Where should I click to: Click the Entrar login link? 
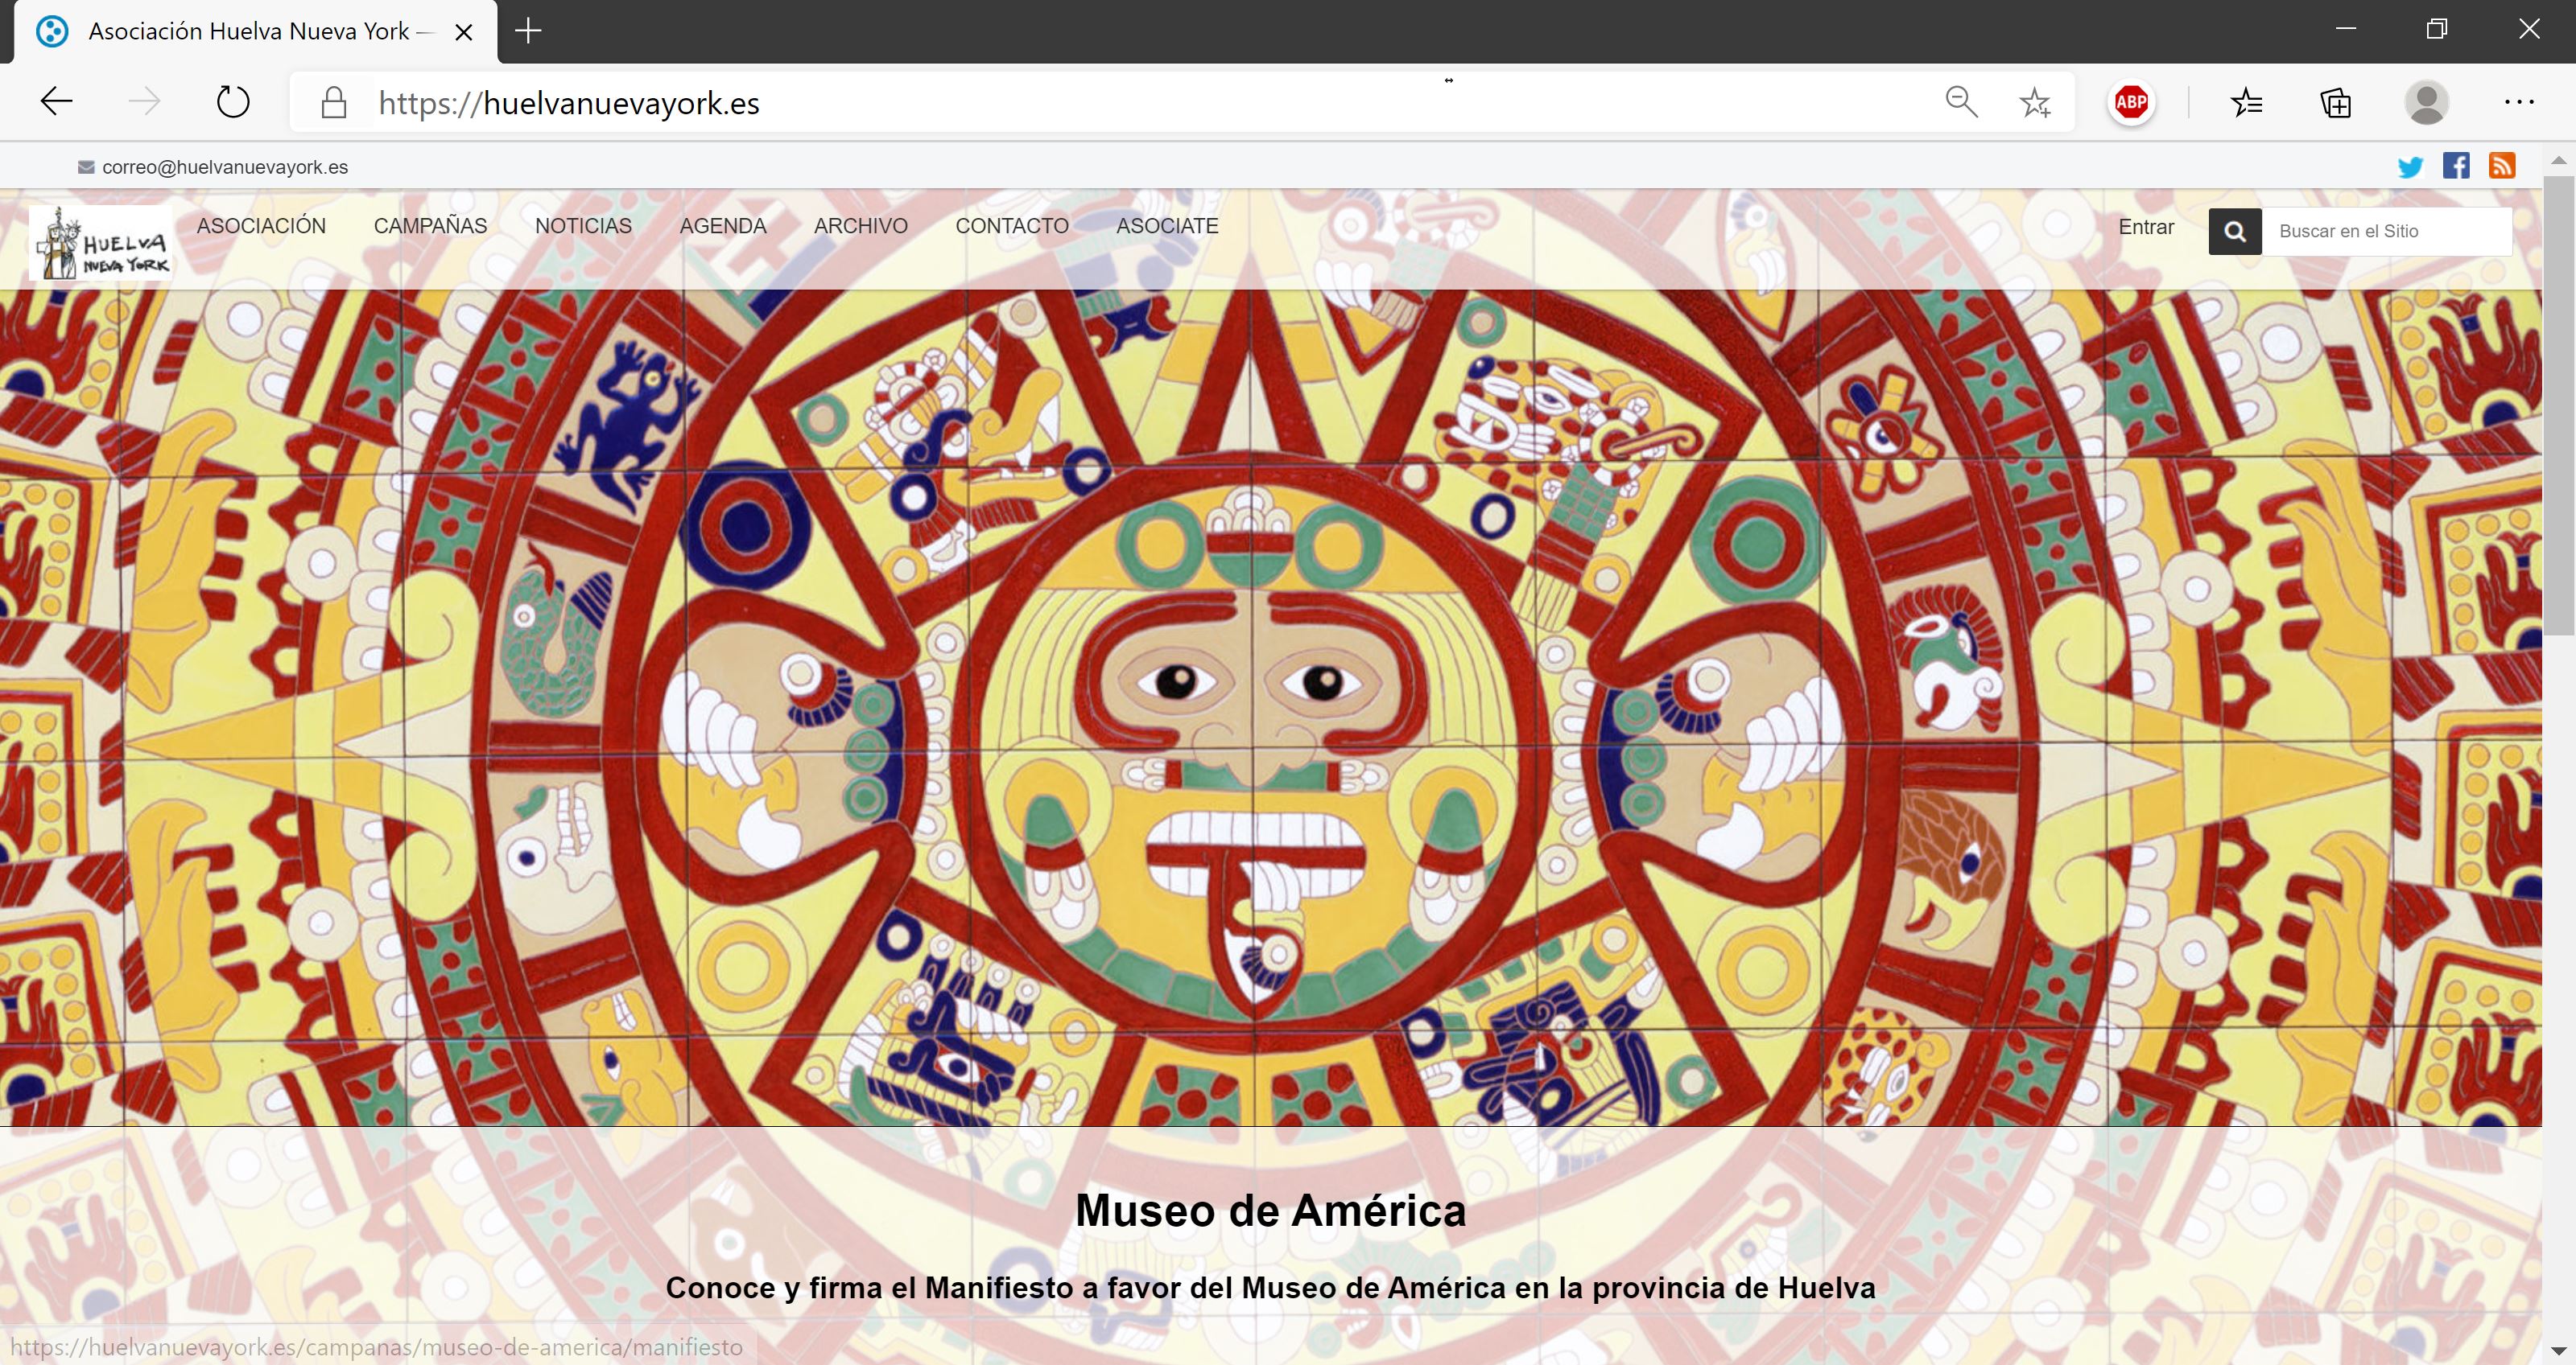coord(2146,227)
